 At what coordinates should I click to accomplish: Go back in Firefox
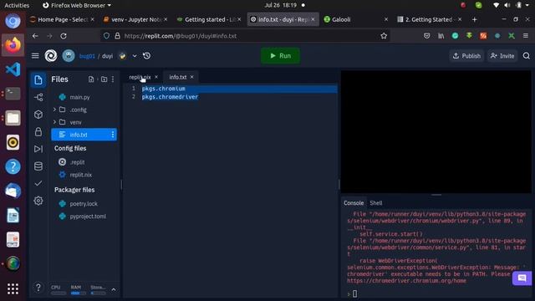click(x=35, y=36)
